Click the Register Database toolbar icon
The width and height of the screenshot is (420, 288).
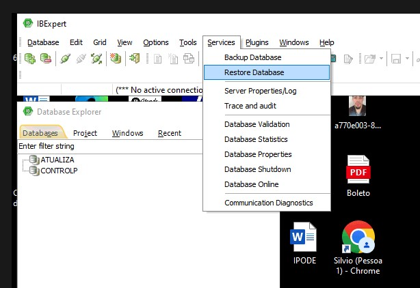30,58
